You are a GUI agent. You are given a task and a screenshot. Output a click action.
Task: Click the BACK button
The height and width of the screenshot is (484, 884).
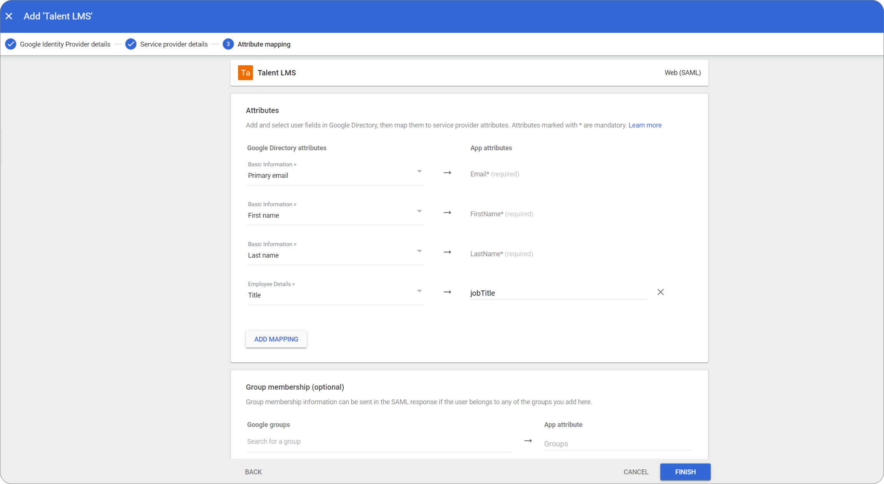[253, 472]
